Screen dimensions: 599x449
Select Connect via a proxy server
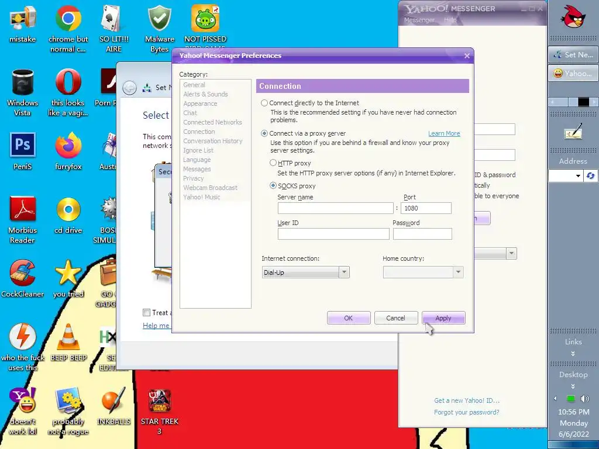pyautogui.click(x=264, y=134)
